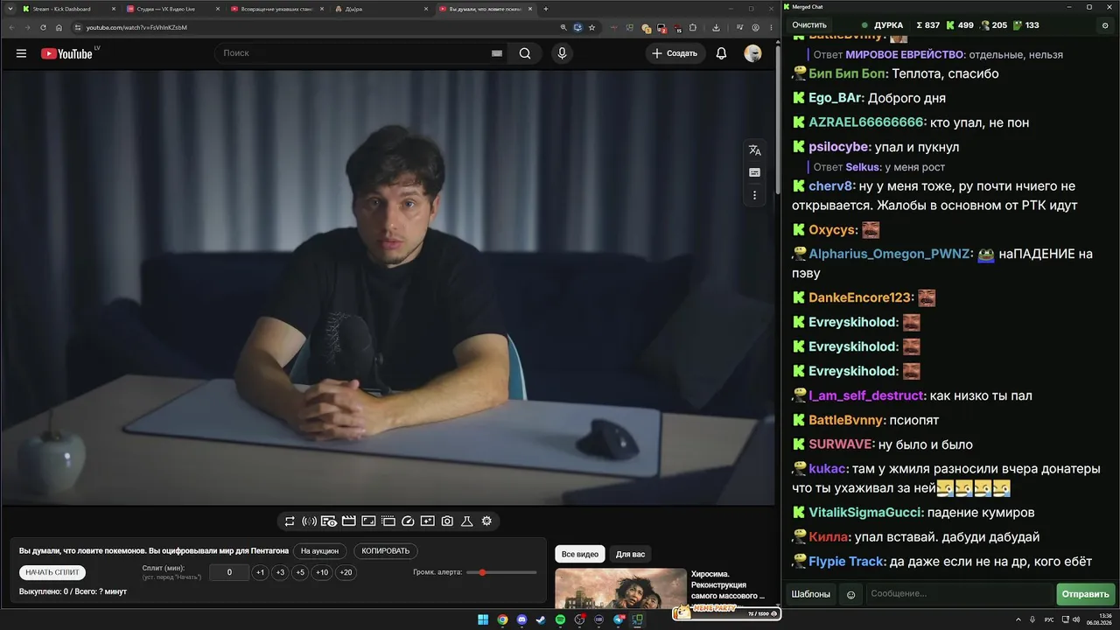This screenshot has height=630, width=1120.
Task: Open the Шаблоны templates menu in chat
Action: click(x=811, y=594)
